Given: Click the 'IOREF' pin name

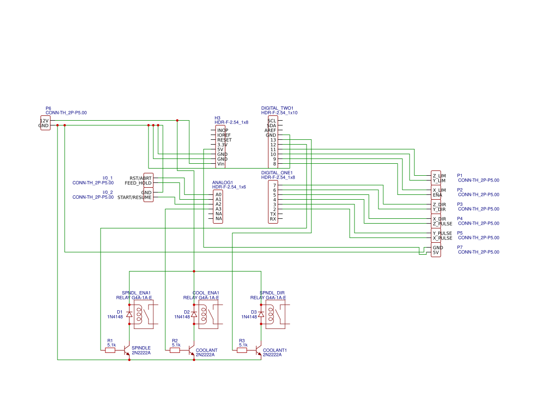Looking at the screenshot, I should point(224,135).
